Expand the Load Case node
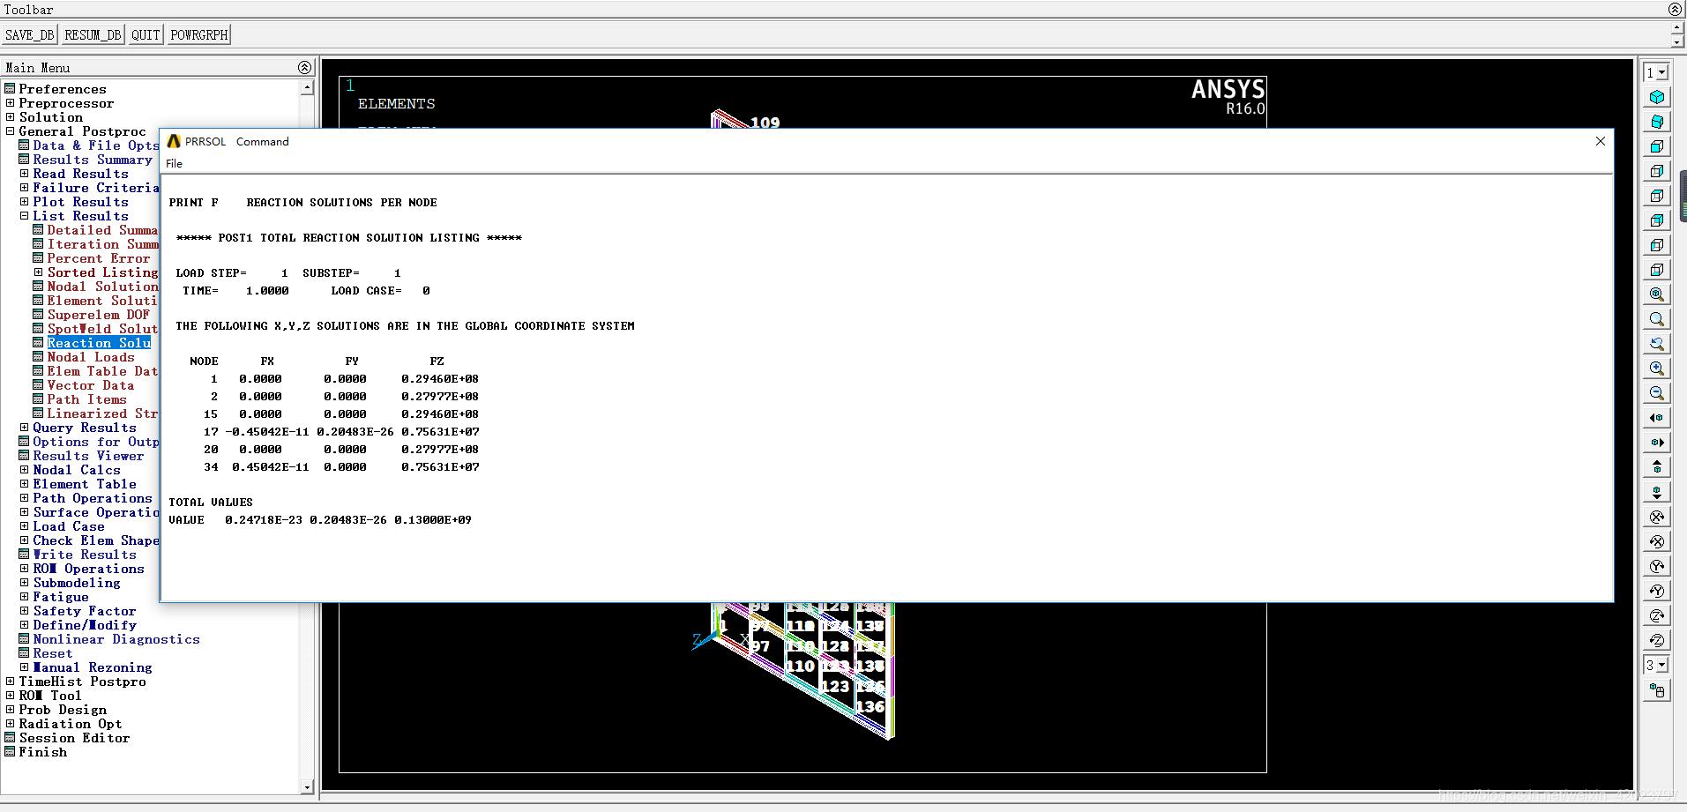This screenshot has width=1687, height=812. click(24, 526)
